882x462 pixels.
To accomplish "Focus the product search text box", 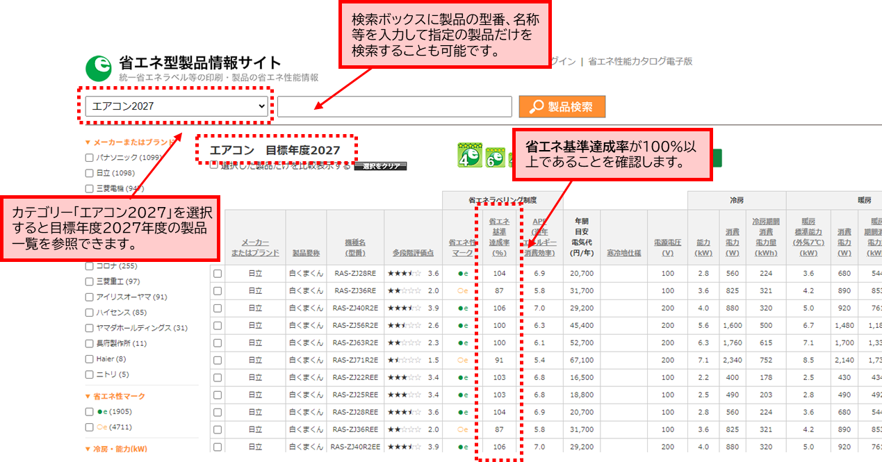I will (395, 106).
